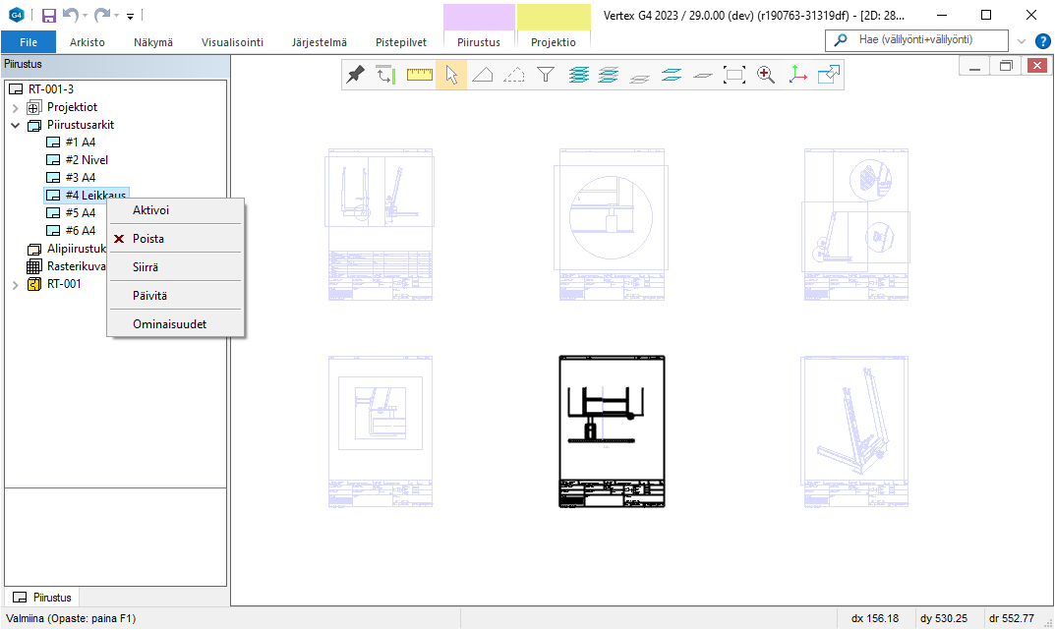This screenshot has height=630, width=1055.
Task: Expand the Projektiot tree node
Action: (x=15, y=107)
